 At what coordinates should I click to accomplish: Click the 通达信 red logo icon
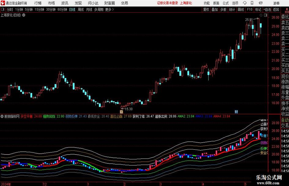[3, 3]
